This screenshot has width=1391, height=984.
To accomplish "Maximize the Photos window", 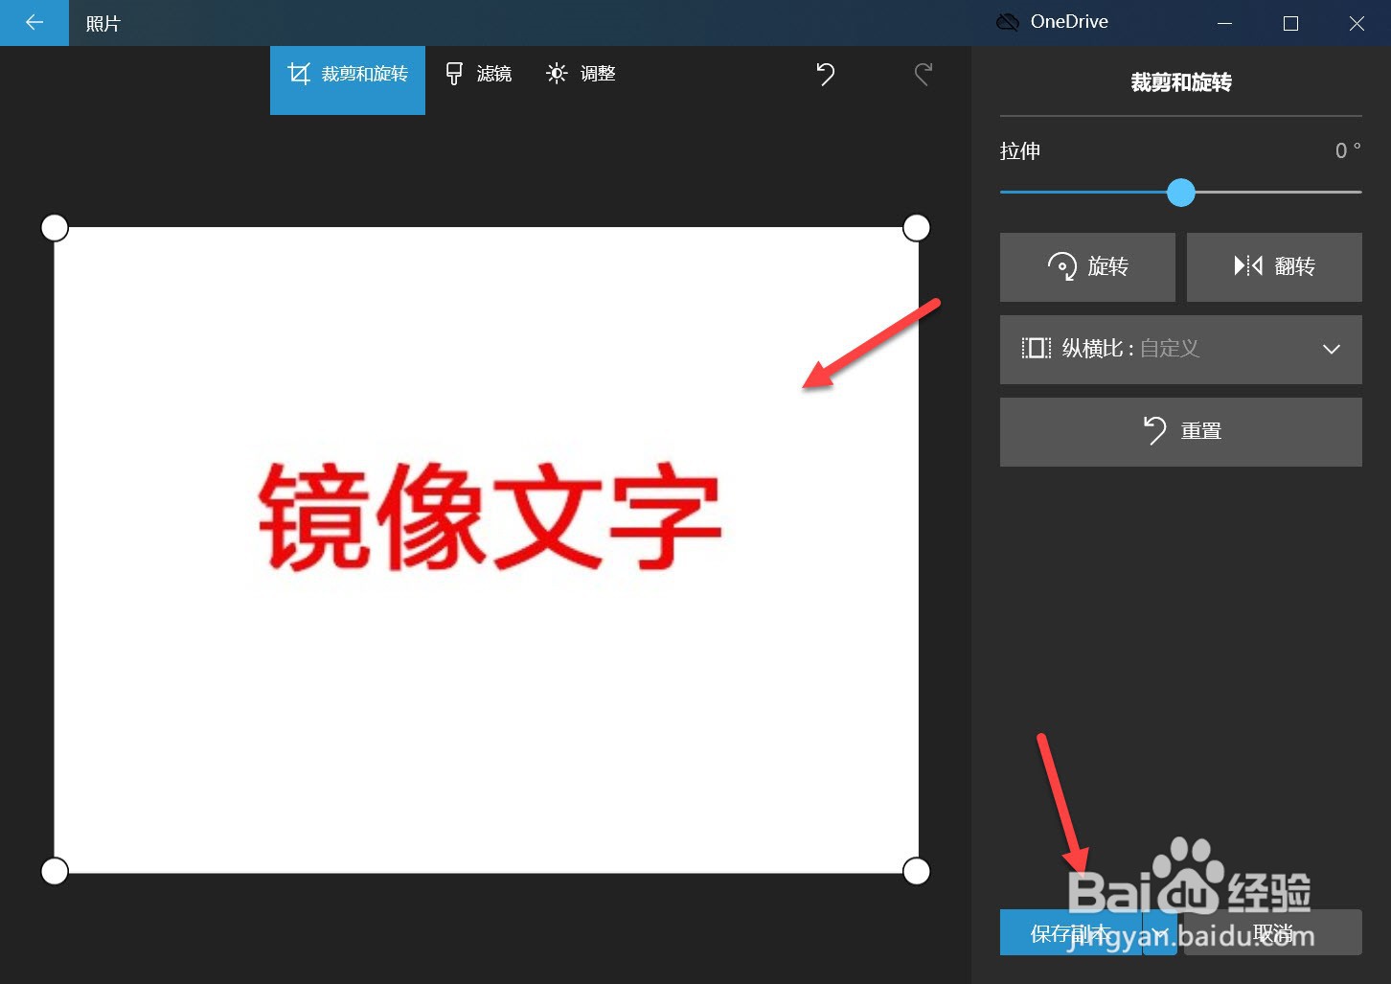I will [1290, 23].
